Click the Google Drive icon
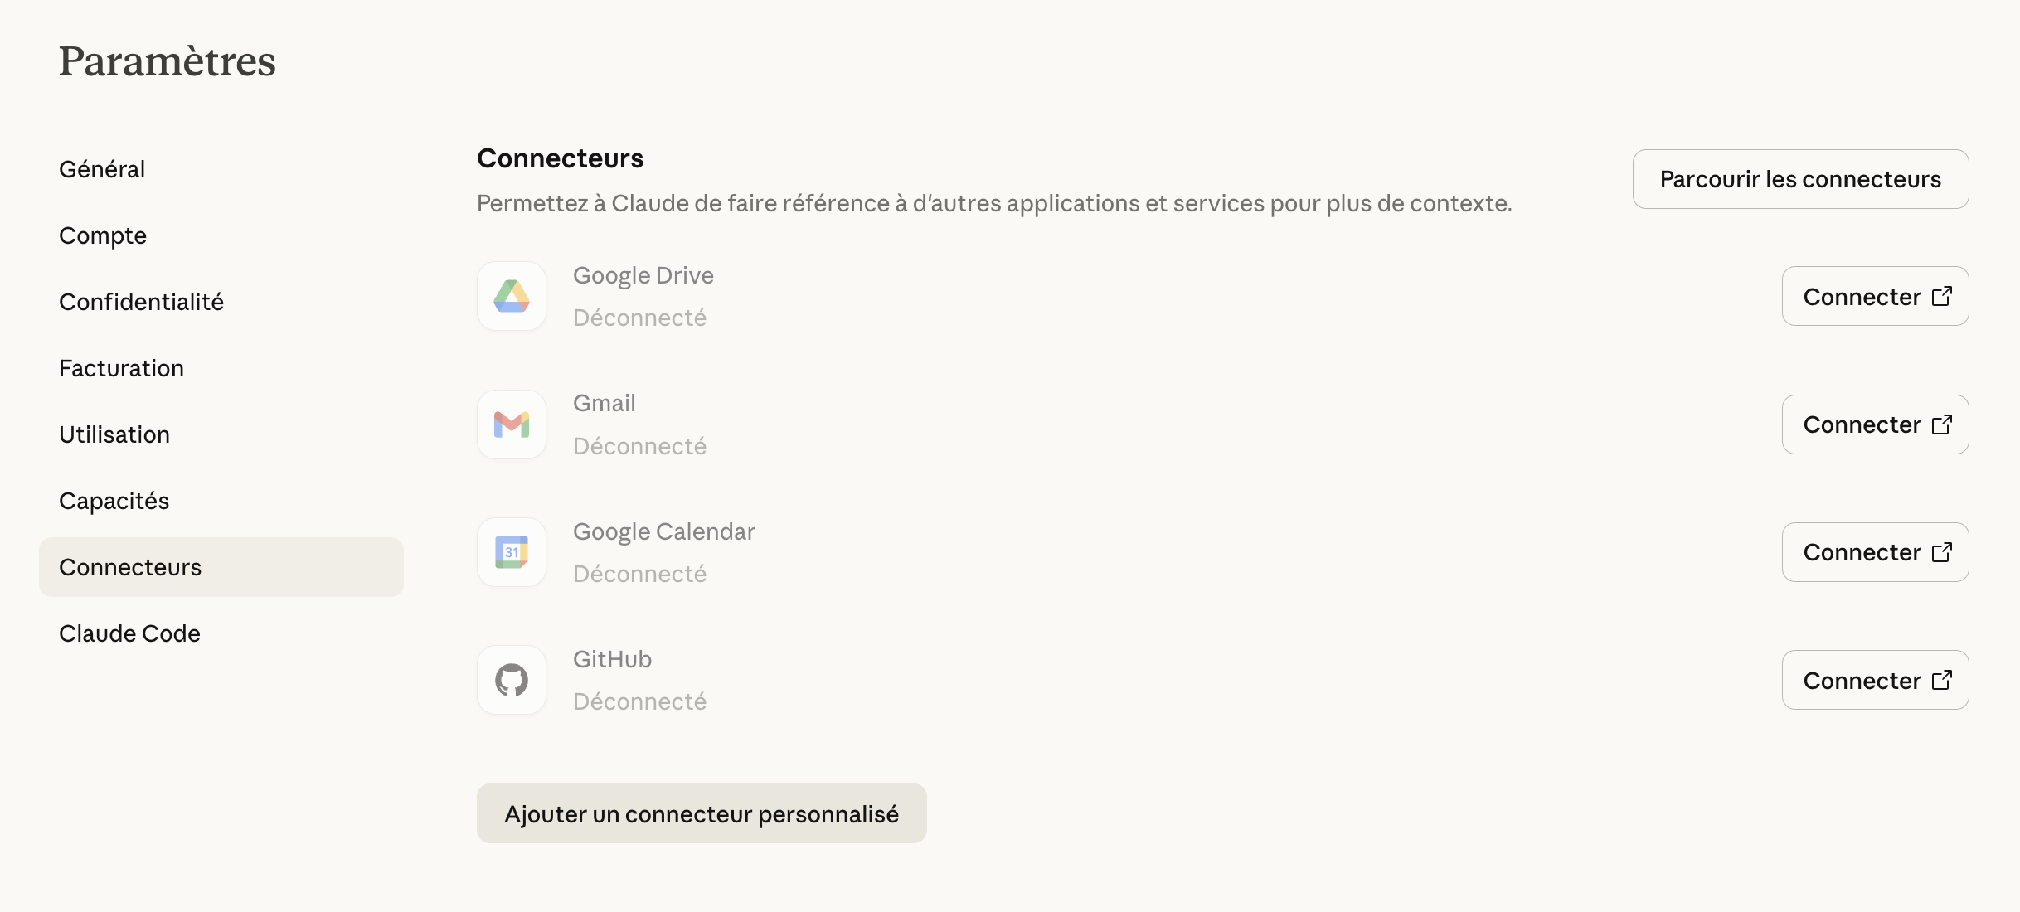 click(511, 296)
